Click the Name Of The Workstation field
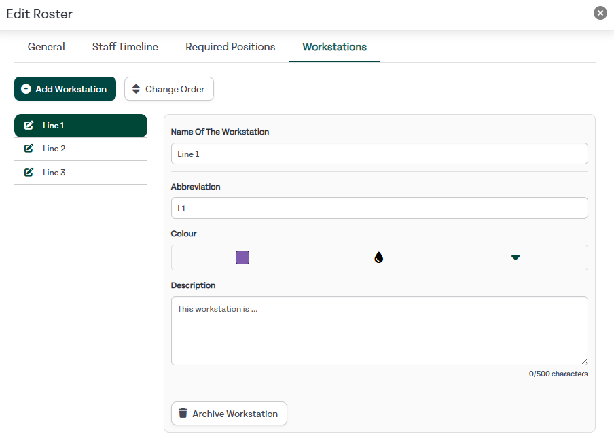 [379, 154]
